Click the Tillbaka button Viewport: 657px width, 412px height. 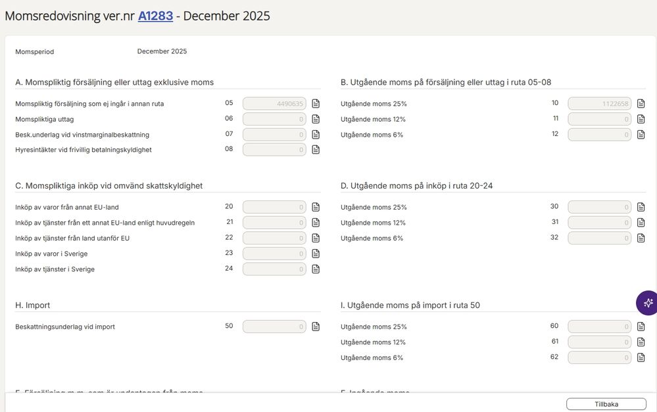point(606,404)
